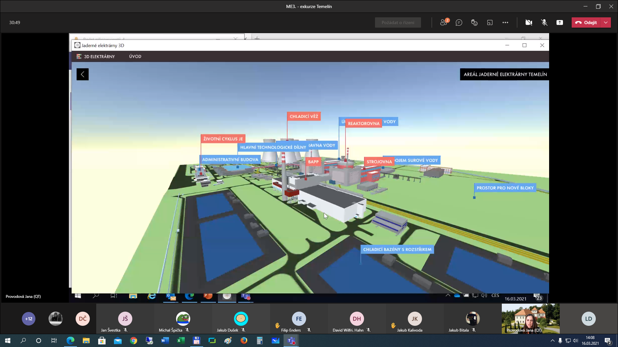This screenshot has width=618, height=347.
Task: Select Jakub Dušek participant tile
Action: 241,319
